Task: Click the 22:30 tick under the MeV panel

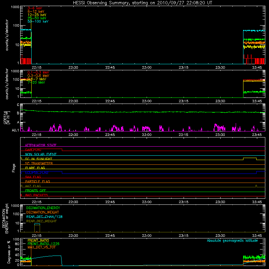Action: (73, 101)
